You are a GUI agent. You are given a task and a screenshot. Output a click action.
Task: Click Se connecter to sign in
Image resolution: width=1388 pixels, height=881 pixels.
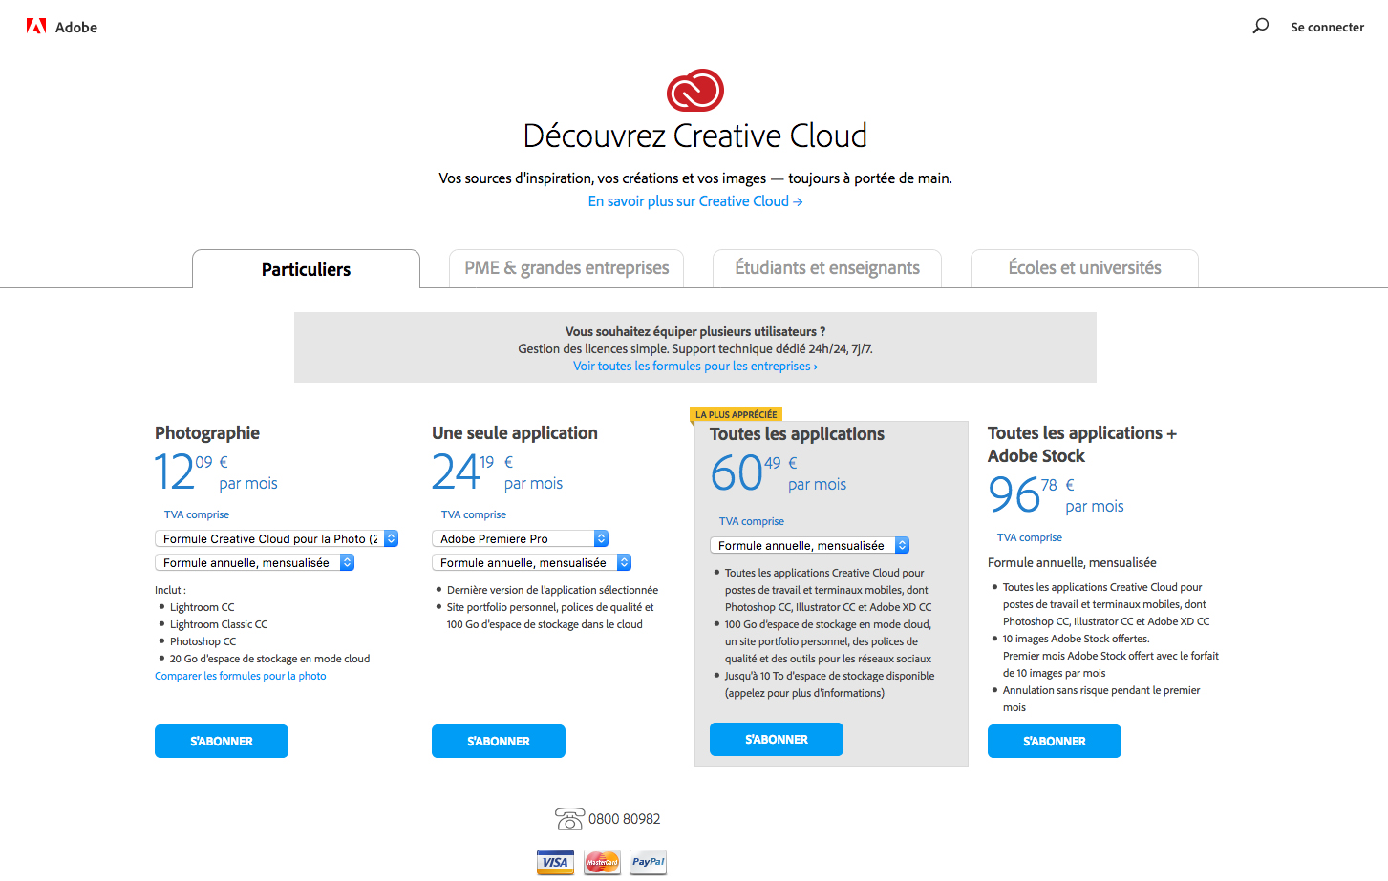click(x=1327, y=27)
